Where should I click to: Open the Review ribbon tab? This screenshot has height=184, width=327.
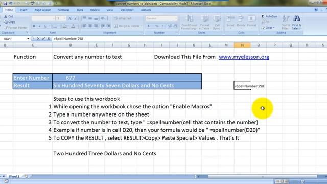(x=95, y=10)
